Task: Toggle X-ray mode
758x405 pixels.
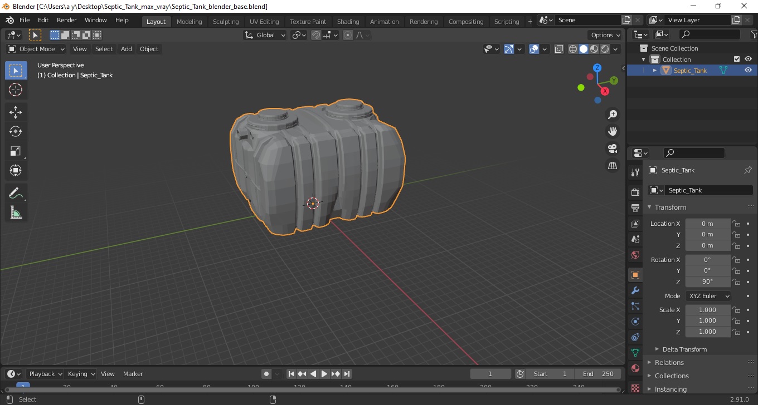Action: click(559, 49)
